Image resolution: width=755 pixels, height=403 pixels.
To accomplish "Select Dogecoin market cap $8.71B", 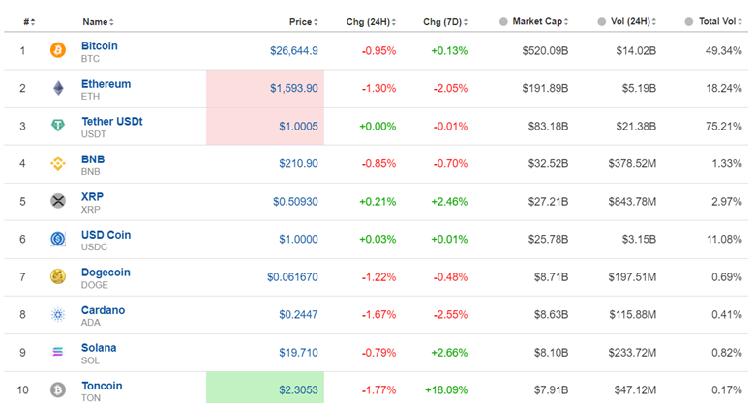I will coord(551,277).
